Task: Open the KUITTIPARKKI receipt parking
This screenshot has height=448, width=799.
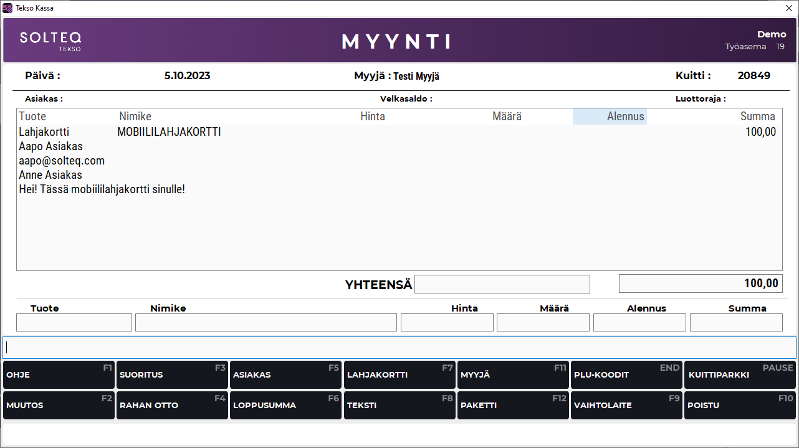Action: coord(740,375)
